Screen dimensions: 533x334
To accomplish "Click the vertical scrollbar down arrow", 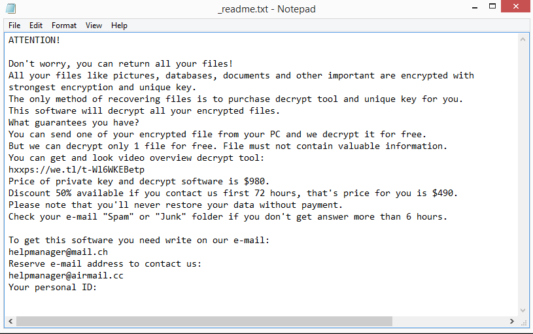I will click(x=523, y=310).
